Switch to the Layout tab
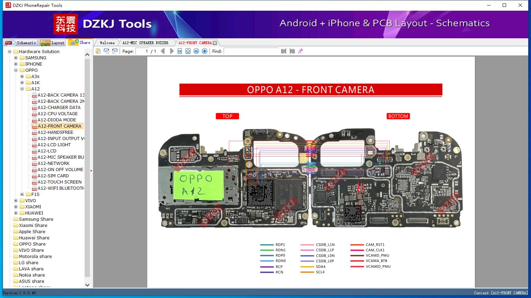The width and height of the screenshot is (531, 298). (52, 43)
